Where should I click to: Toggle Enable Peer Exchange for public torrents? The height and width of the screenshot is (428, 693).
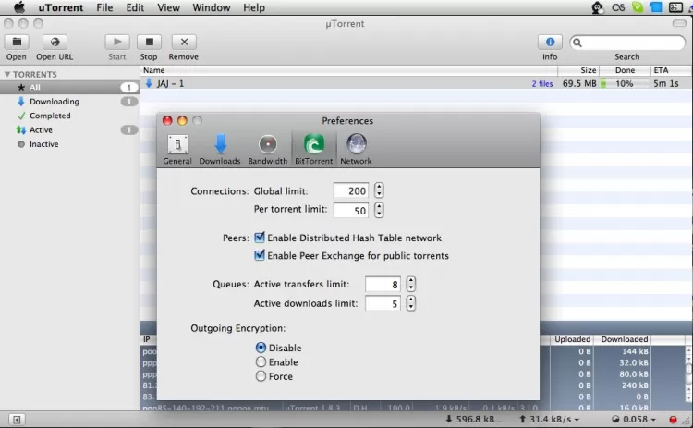click(x=260, y=255)
